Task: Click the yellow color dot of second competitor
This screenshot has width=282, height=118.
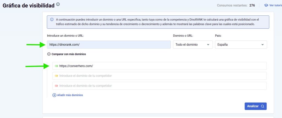Action: pyautogui.click(x=56, y=76)
